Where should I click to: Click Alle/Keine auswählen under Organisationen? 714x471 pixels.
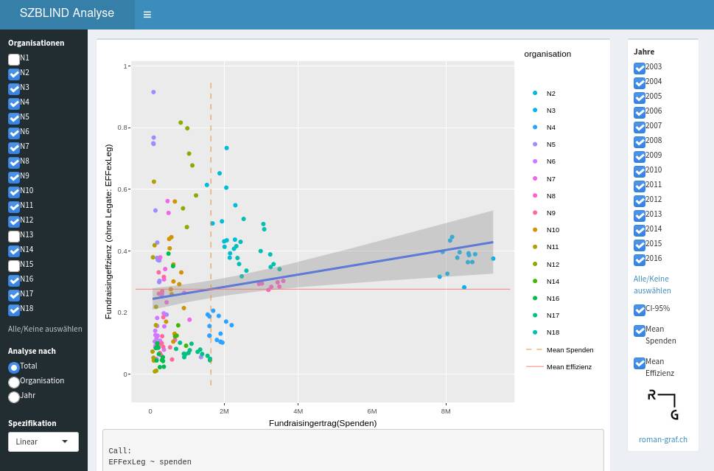pyautogui.click(x=45, y=329)
